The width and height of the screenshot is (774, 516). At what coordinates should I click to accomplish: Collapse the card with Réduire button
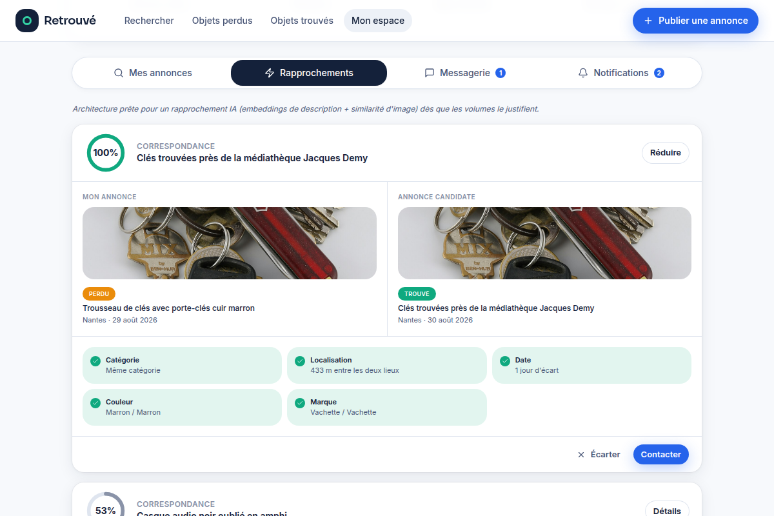pyautogui.click(x=666, y=153)
